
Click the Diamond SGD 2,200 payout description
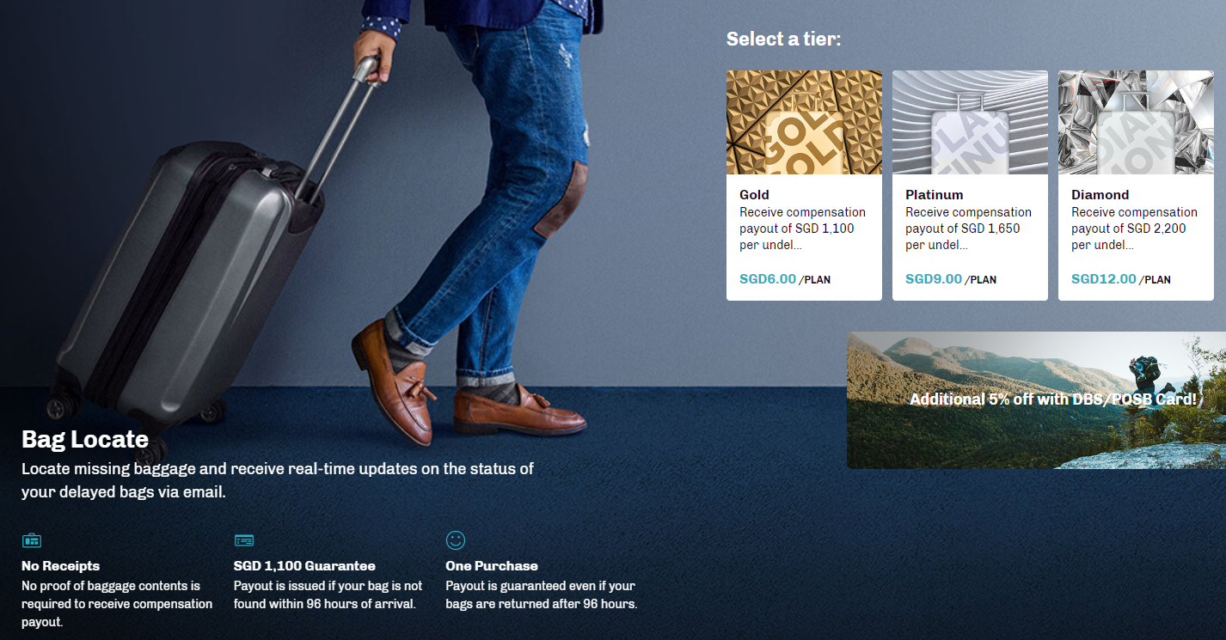(1135, 229)
